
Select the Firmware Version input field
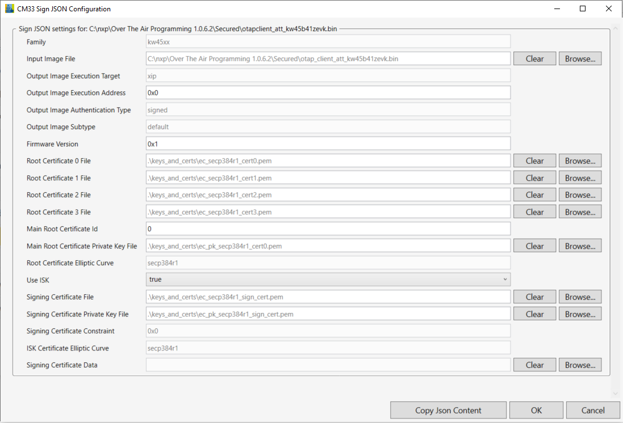pos(328,143)
